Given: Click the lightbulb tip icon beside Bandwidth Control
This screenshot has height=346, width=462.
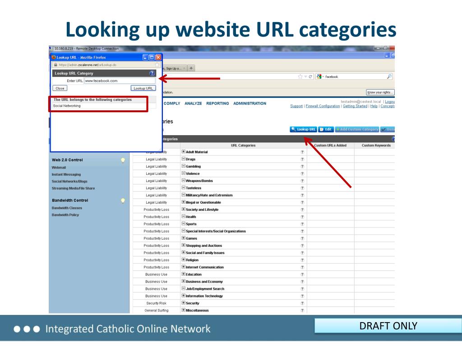Looking at the screenshot, I should coord(123,200).
